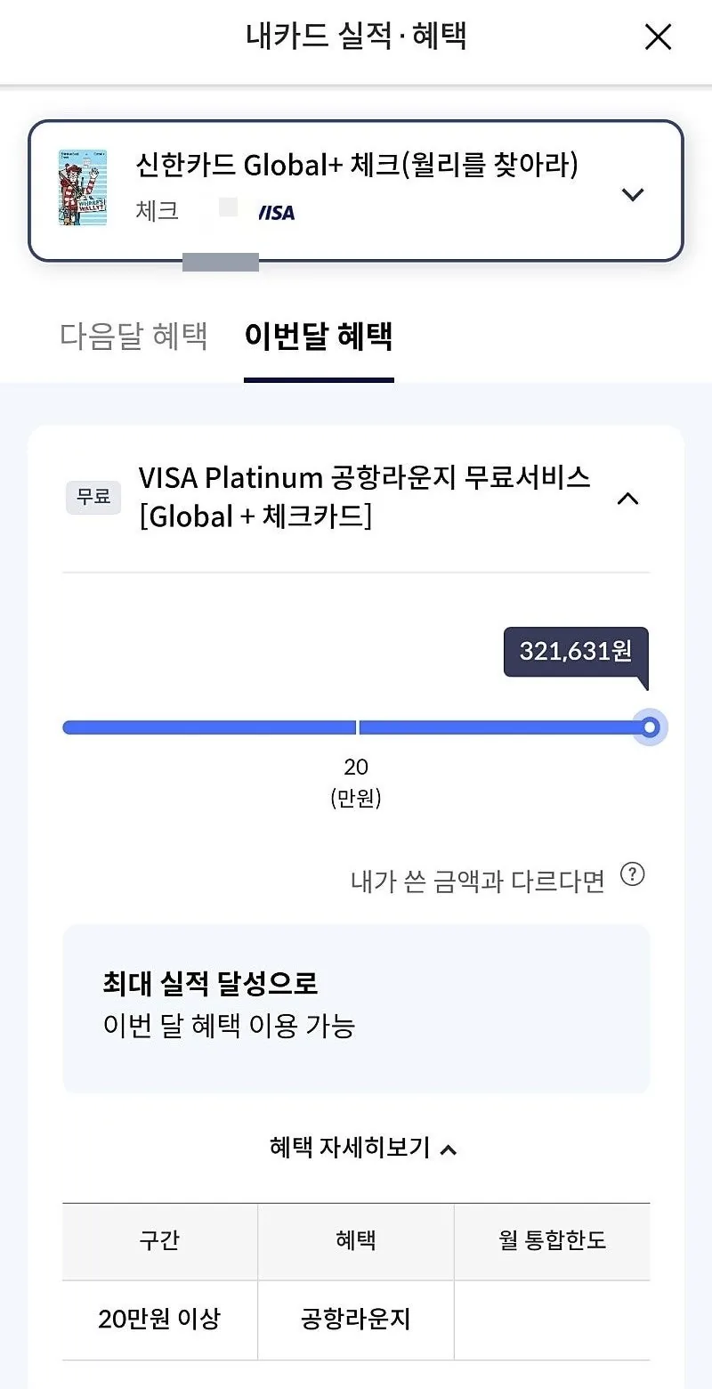Select 신한카드 Global+ 체크 card name
The image size is (712, 1389).
357,165
